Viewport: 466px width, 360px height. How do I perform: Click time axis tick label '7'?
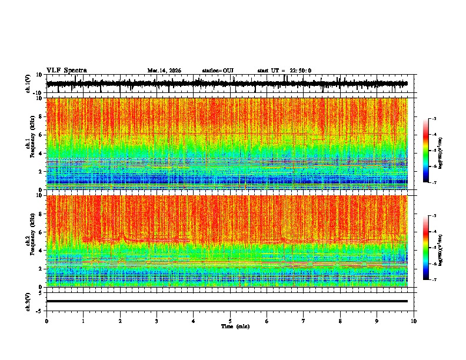[304, 321]
